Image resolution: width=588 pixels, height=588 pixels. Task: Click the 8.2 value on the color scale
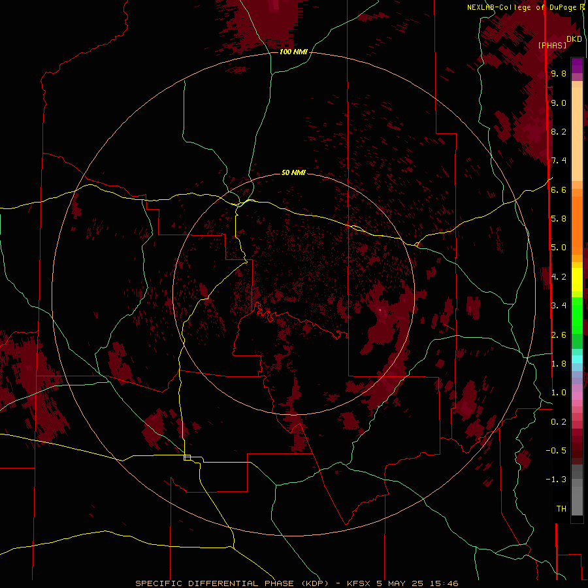pos(559,131)
